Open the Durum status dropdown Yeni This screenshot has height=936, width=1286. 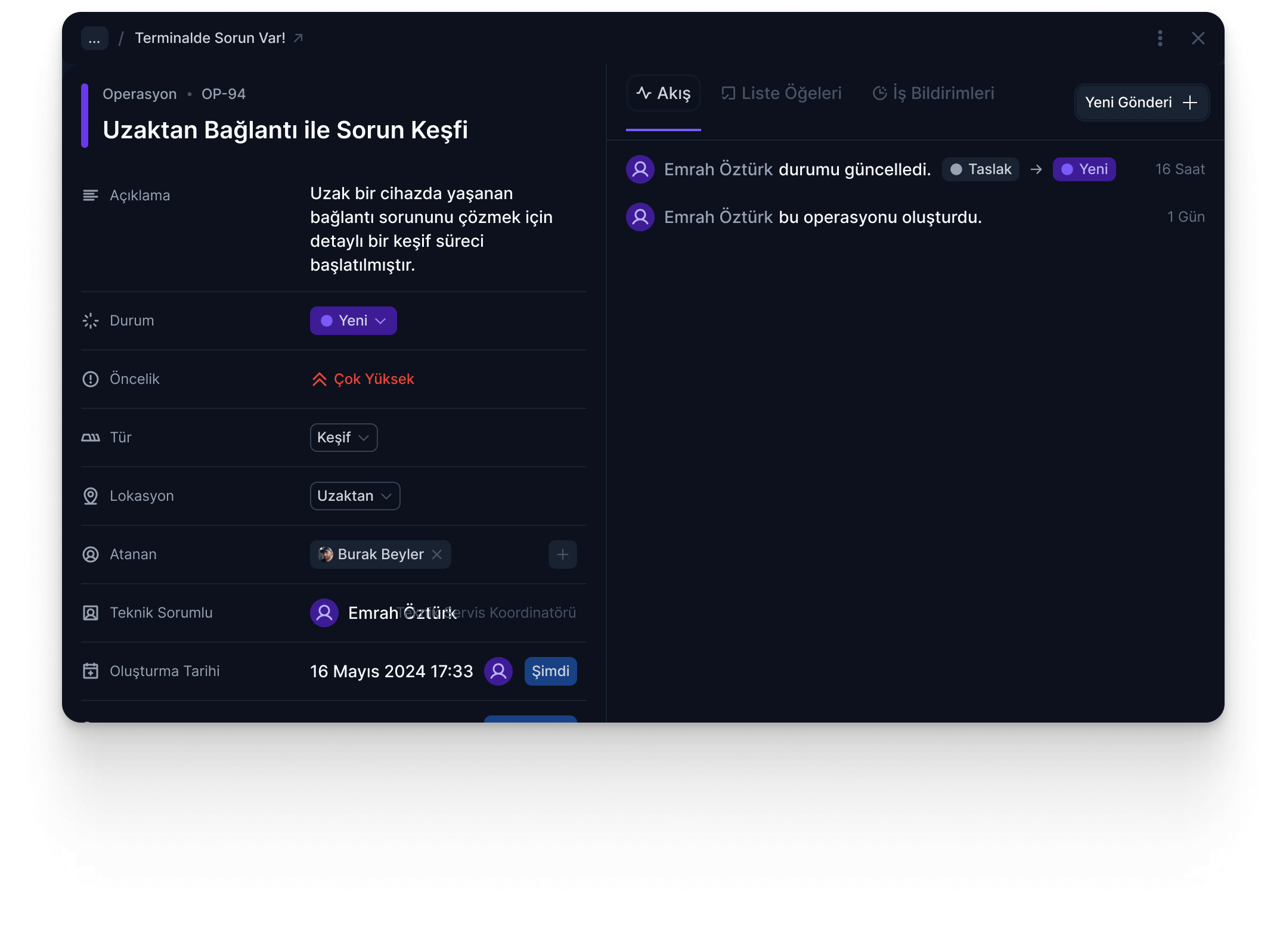(x=353, y=321)
